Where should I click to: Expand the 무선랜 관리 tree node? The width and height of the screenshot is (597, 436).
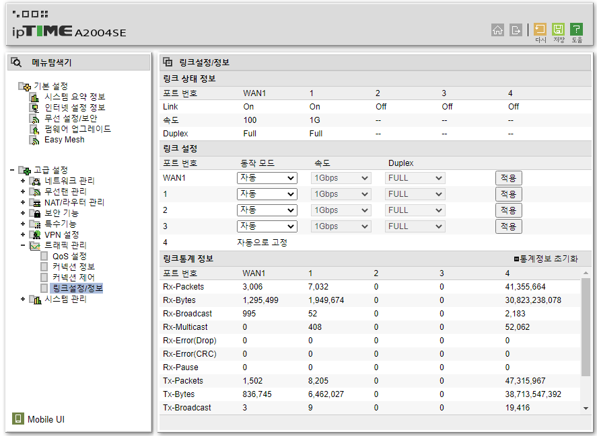(x=23, y=191)
